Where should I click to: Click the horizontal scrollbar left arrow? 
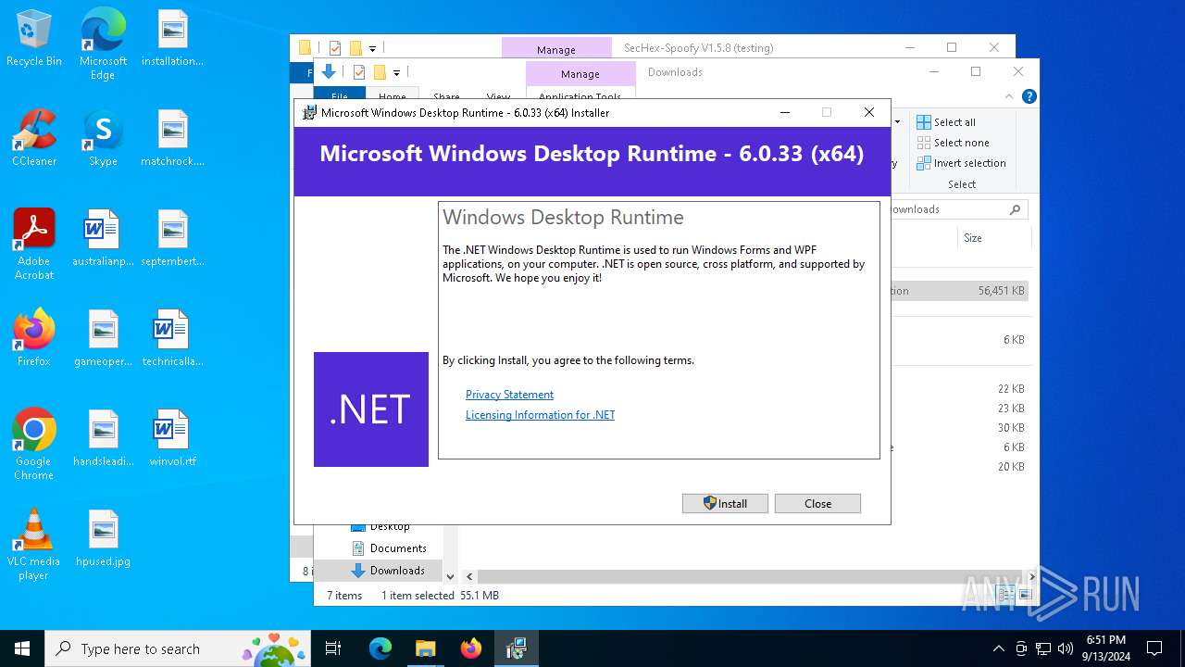[469, 576]
